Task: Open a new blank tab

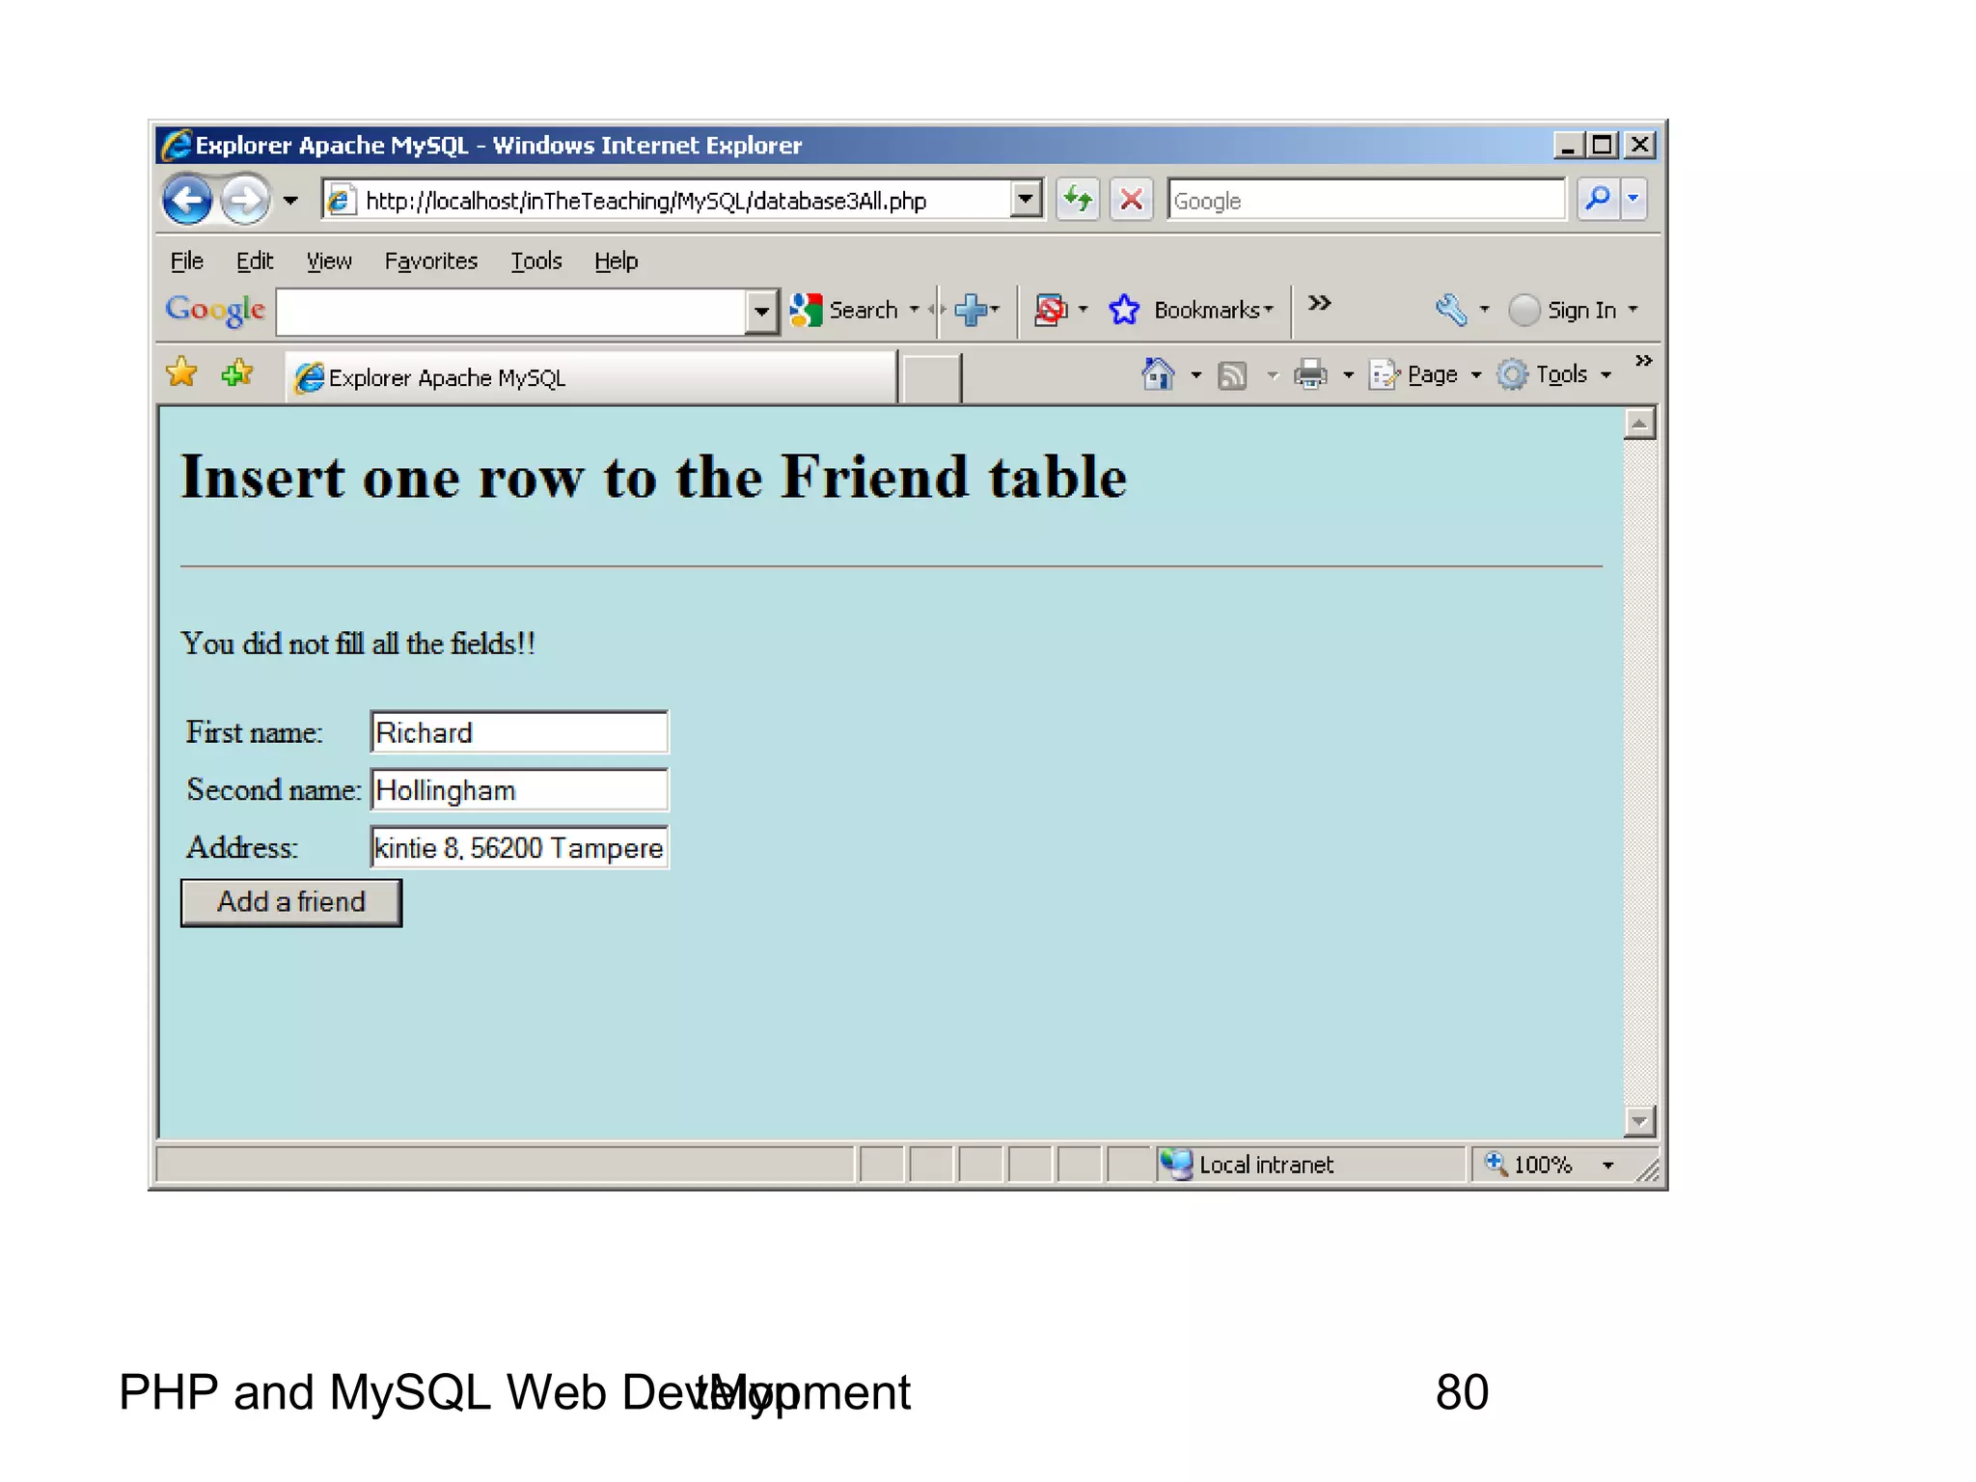Action: (930, 377)
